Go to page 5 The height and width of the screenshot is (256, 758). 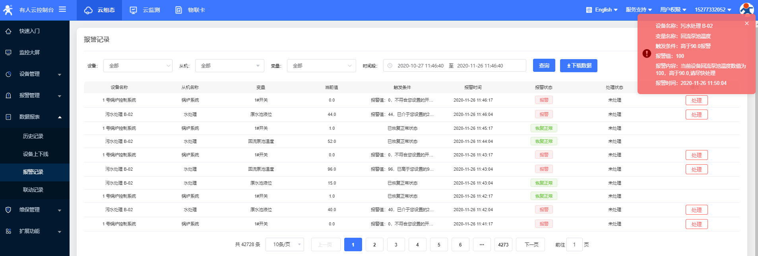pos(439,244)
